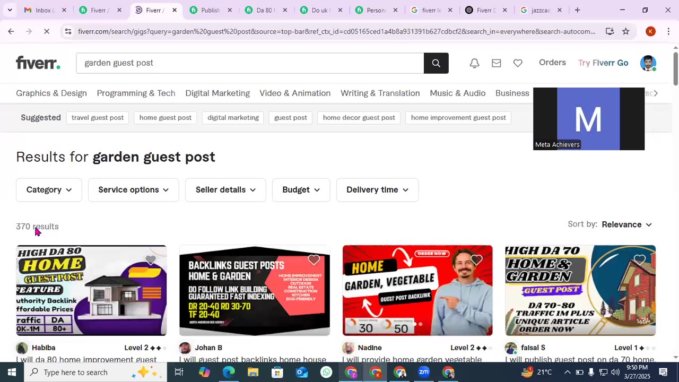Open the Sort by Relevance dropdown
The height and width of the screenshot is (382, 679).
pos(626,224)
